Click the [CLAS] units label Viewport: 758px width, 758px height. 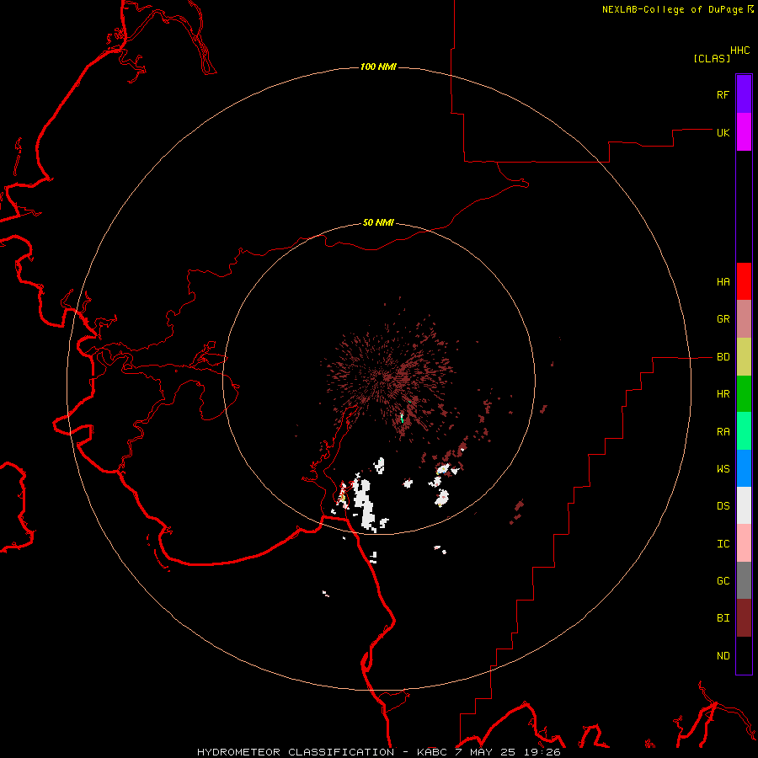click(712, 59)
